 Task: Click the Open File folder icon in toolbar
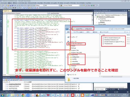[x=8, y=5]
